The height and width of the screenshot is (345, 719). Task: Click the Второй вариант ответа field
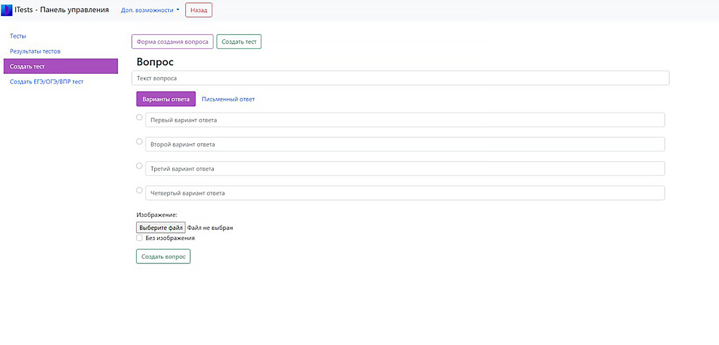pos(405,144)
